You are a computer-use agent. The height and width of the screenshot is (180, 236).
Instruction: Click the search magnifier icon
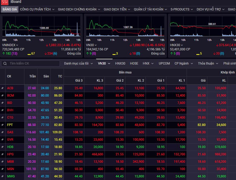coord(5,64)
